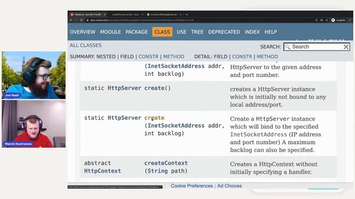This screenshot has height=199, width=355.
Task: Open the USE navigation item
Action: [181, 32]
